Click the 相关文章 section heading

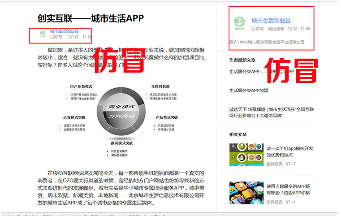point(238,134)
